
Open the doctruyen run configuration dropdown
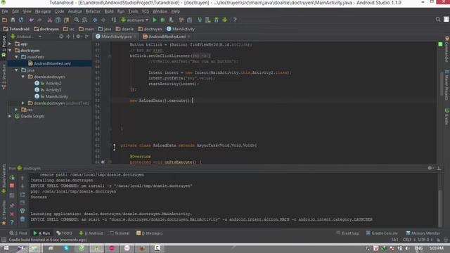tap(134, 20)
